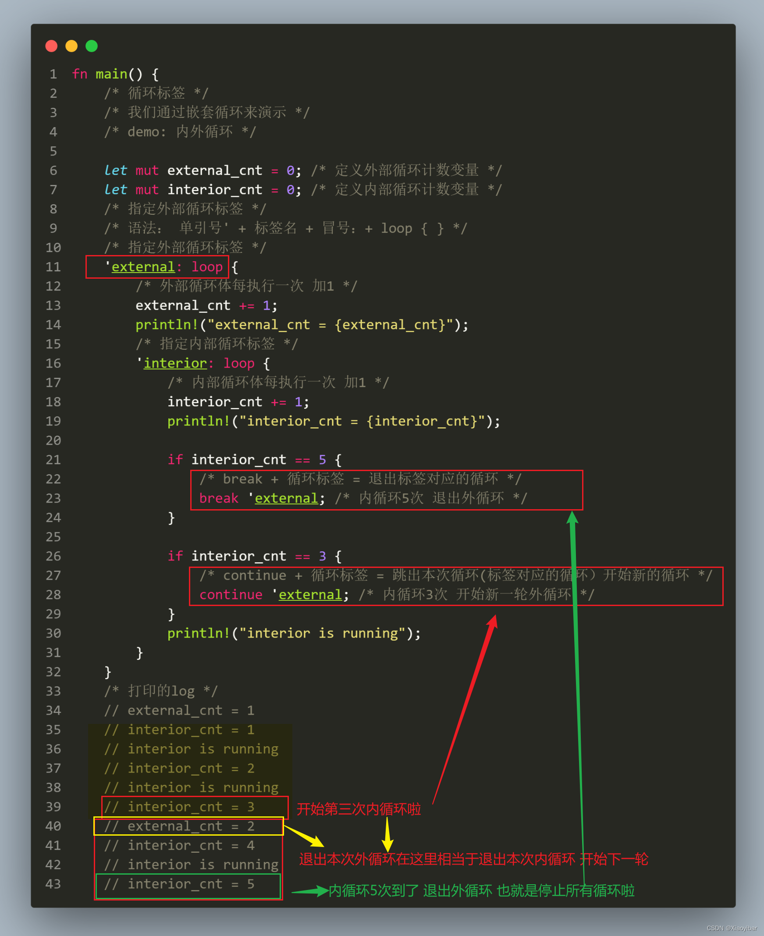Select comment '内循环5次 退出外循环'

(x=431, y=498)
